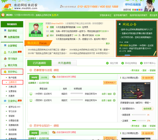Open the 在线客服 sidebar item
This screenshot has width=158, height=140.
pos(12,130)
